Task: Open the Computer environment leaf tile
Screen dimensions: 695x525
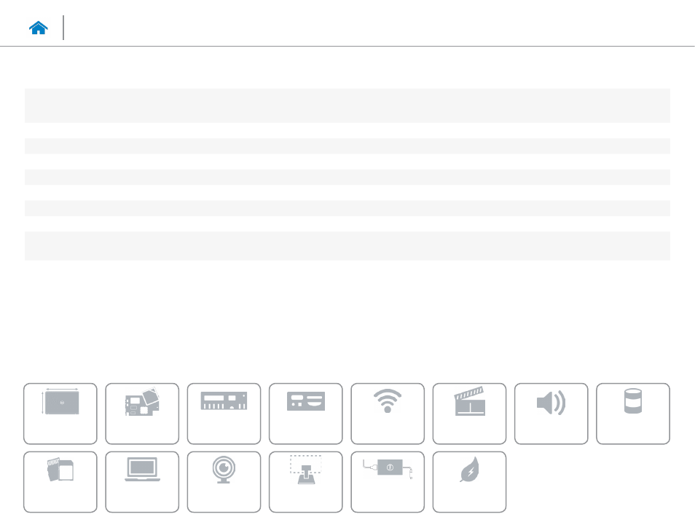Action: coord(469,481)
